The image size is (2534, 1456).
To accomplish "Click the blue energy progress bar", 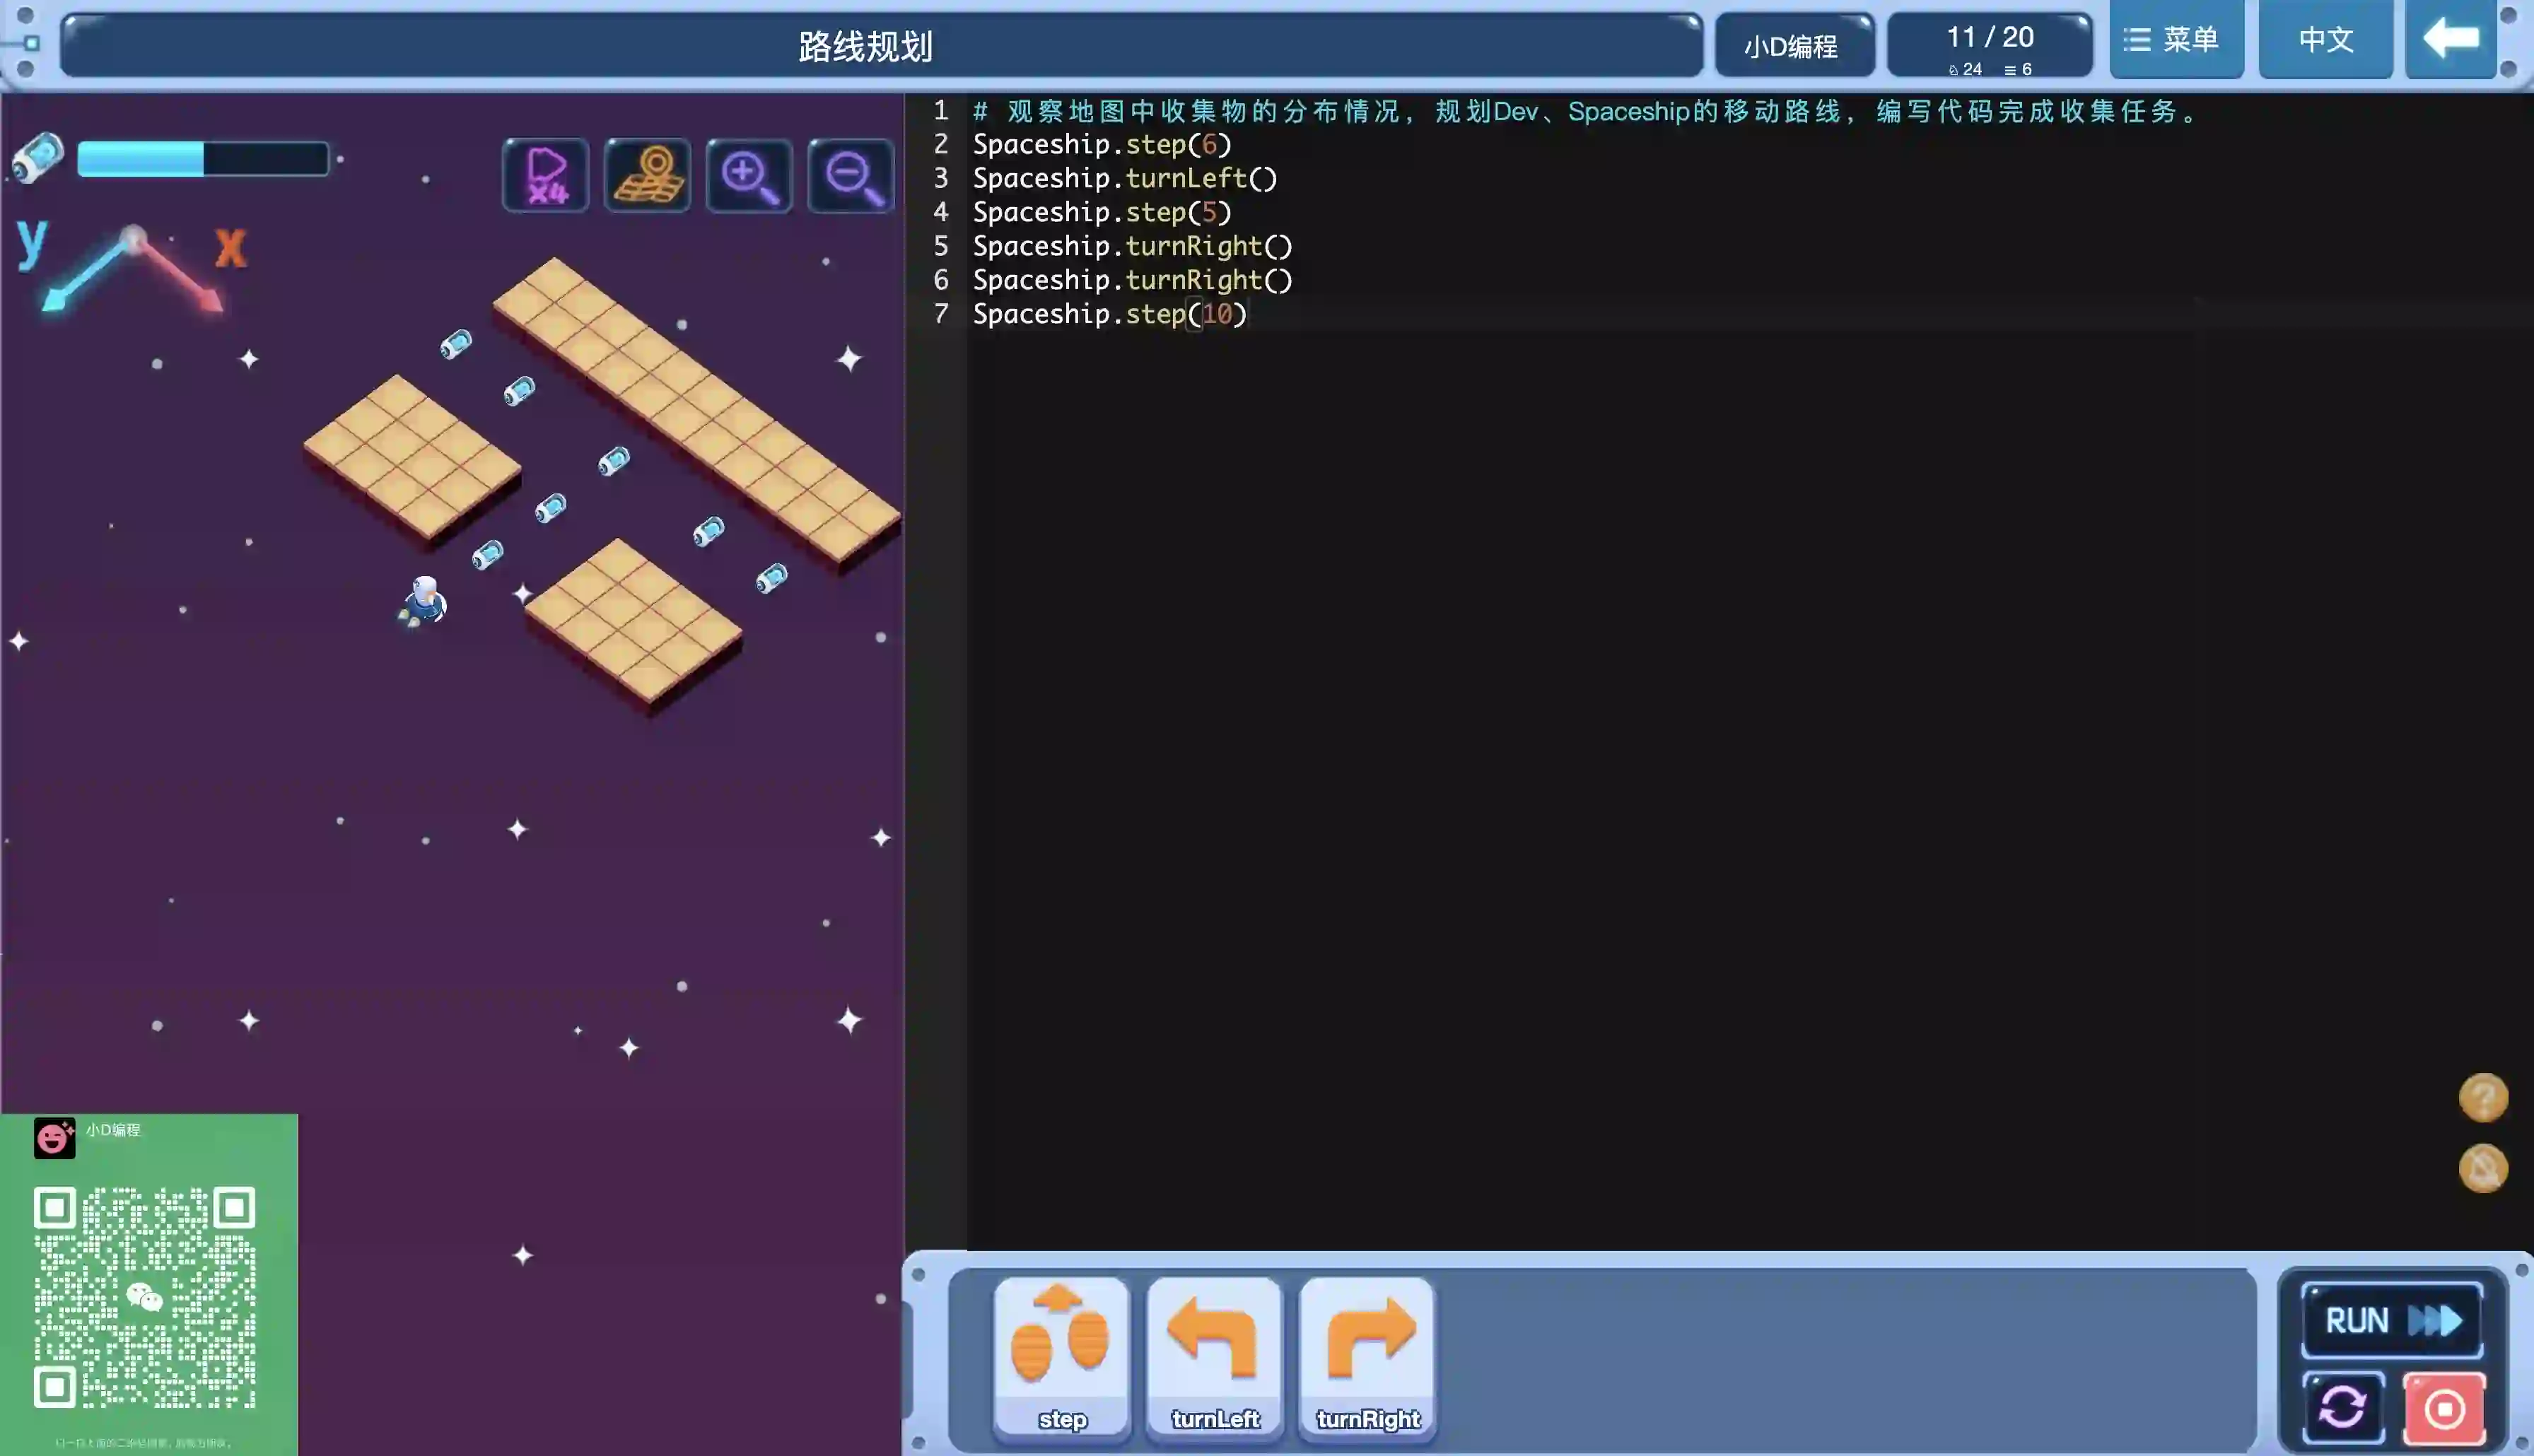I will [203, 159].
